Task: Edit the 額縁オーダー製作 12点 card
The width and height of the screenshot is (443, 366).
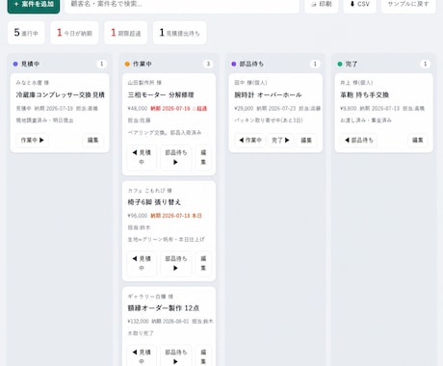Action: (203, 356)
